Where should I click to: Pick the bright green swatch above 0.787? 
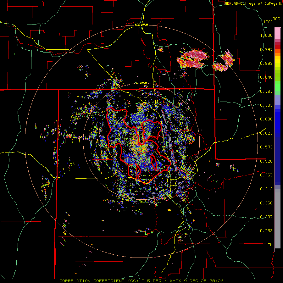click(x=278, y=86)
